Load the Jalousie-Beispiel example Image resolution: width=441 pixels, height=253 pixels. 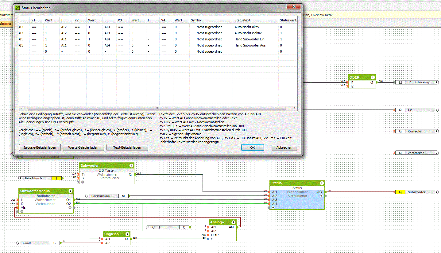pos(40,147)
